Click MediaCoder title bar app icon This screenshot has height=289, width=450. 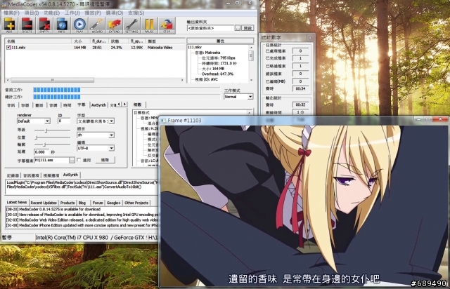(4, 4)
